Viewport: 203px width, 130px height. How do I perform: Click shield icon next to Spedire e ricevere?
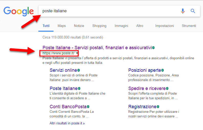(x=167, y=88)
